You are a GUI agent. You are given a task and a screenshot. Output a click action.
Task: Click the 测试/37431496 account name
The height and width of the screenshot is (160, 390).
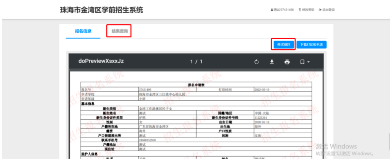tap(284, 10)
